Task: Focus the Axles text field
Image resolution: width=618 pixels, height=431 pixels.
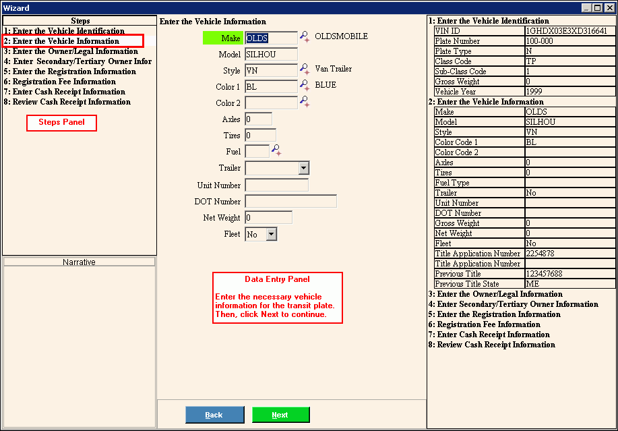Action: pyautogui.click(x=259, y=119)
